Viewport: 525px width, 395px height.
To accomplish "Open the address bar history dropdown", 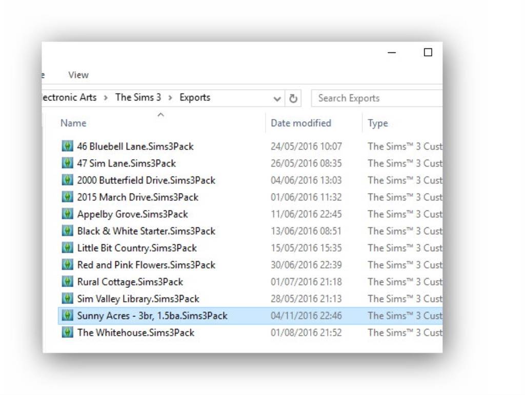I will click(277, 98).
